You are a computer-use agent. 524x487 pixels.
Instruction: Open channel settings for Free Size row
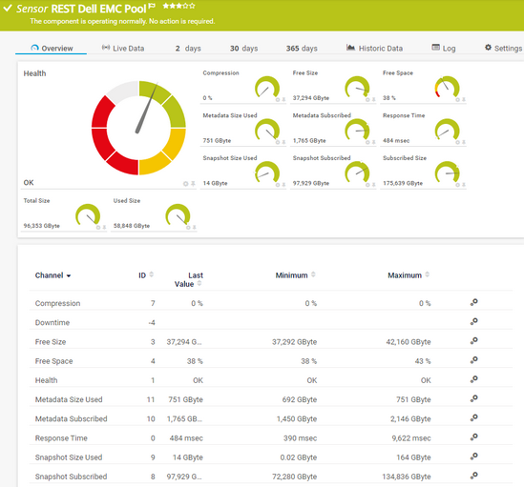473,341
